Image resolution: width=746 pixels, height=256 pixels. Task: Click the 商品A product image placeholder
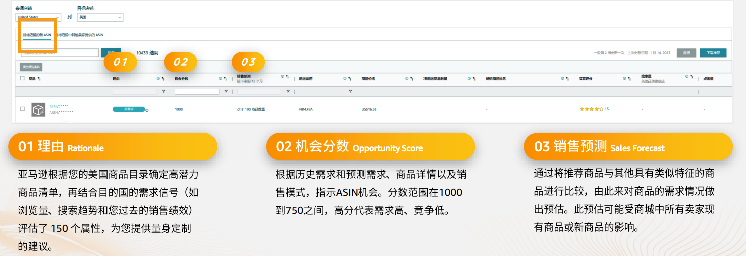click(38, 110)
